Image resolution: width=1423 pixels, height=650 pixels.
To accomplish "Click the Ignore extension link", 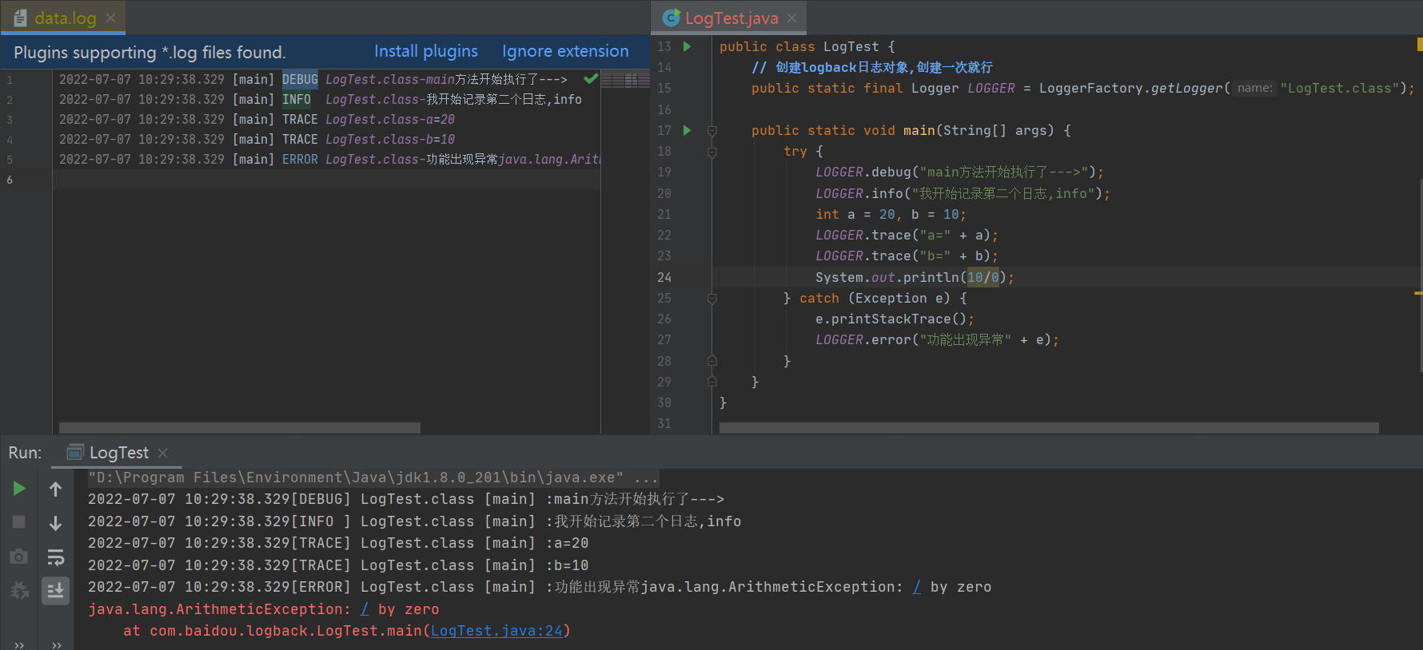I will [565, 52].
